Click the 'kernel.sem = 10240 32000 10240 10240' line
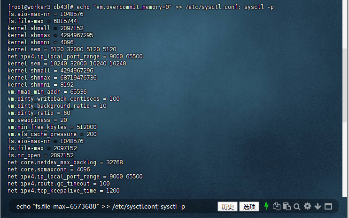This screenshot has height=218, width=349. click(67, 64)
